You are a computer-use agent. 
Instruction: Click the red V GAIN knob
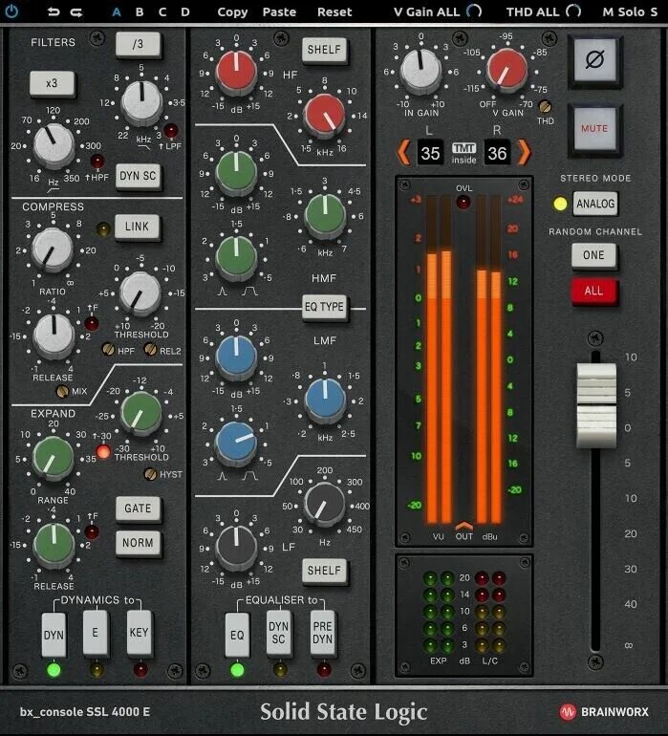pos(507,71)
